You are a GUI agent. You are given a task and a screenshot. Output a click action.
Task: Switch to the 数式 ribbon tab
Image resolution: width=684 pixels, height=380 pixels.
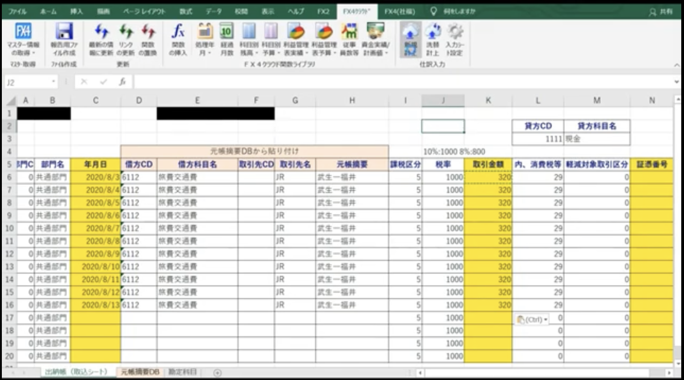coord(186,12)
